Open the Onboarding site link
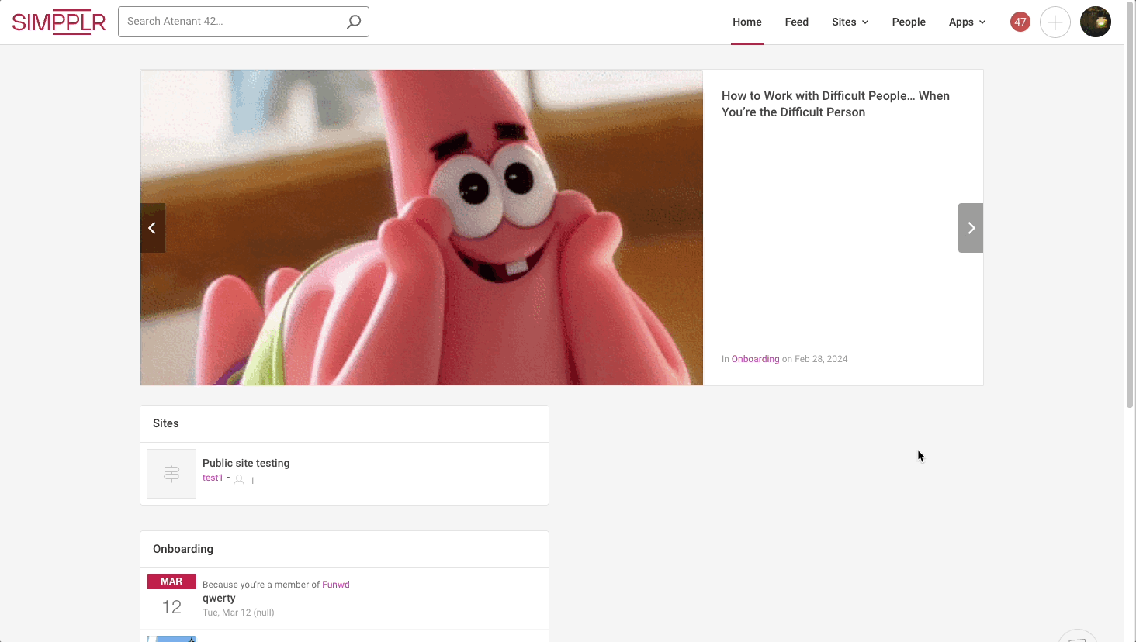1136x642 pixels. pos(754,358)
